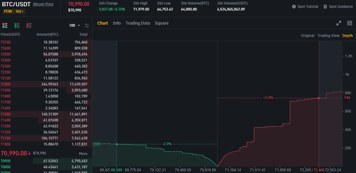
Task: Open the order book display settings sliders icon
Action: [87, 25]
